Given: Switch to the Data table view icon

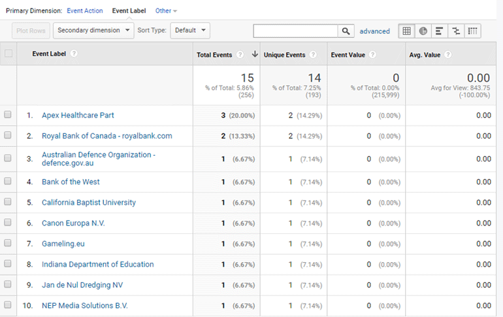Looking at the screenshot, I should click(x=406, y=31).
